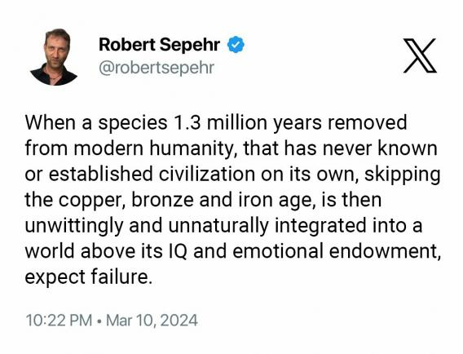
Task: Open the author's profile picture
Action: [54, 57]
